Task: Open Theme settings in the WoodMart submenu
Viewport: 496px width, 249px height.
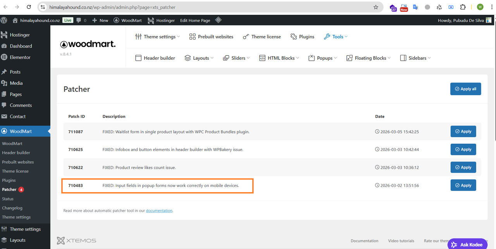Action: coord(16,217)
